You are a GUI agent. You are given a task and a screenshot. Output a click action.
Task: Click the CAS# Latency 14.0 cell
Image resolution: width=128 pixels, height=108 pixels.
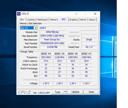click(x=46, y=61)
